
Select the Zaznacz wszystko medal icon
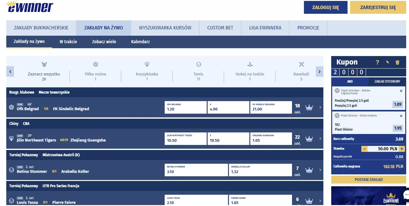44,64
